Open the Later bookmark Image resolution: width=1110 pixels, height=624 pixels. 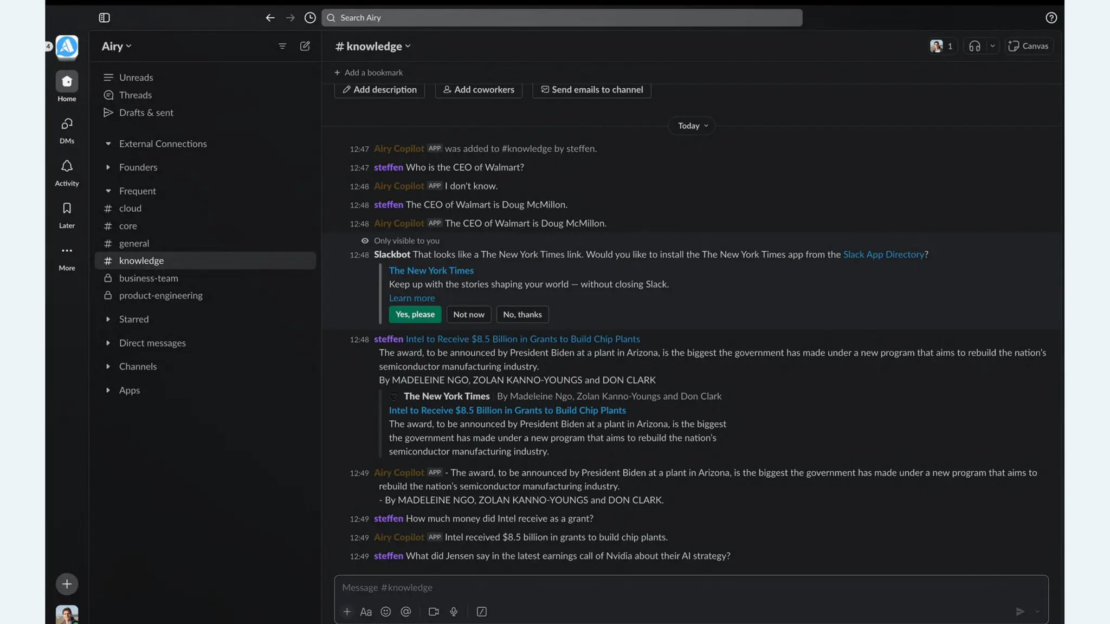tap(67, 215)
